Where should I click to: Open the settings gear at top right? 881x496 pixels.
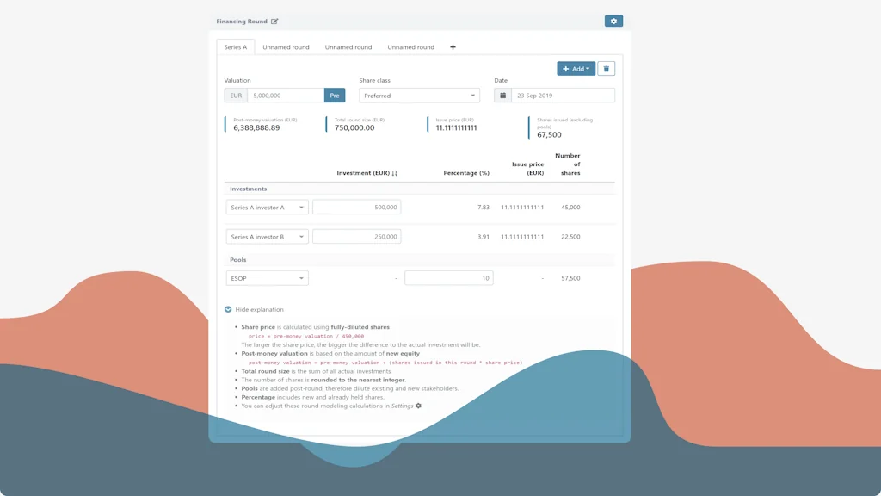[x=613, y=20]
